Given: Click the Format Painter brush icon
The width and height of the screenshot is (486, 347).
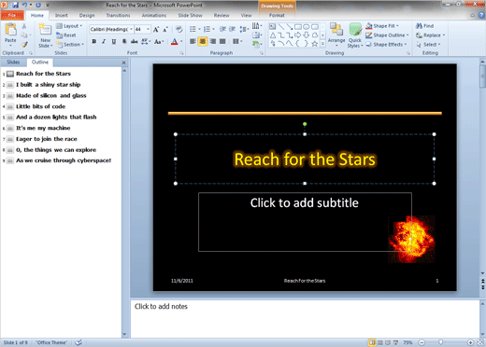Looking at the screenshot, I should [x=24, y=45].
